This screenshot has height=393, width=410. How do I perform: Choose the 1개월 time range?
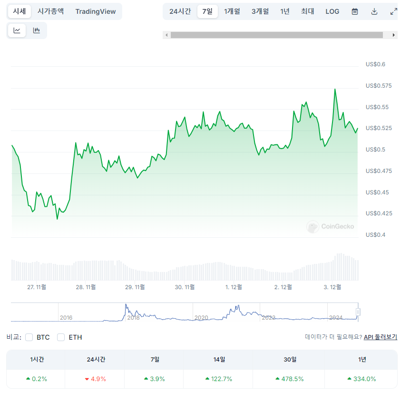pos(232,11)
